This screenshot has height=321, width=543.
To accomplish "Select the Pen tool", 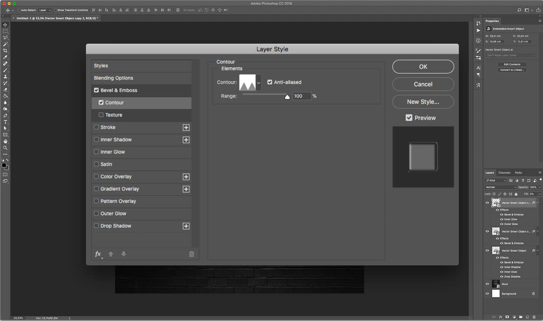I will [5, 115].
